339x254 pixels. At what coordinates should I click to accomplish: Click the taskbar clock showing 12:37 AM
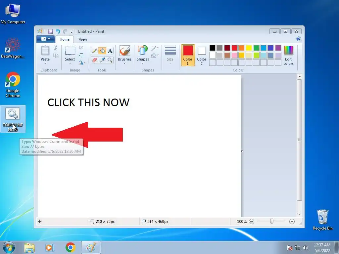322,247
